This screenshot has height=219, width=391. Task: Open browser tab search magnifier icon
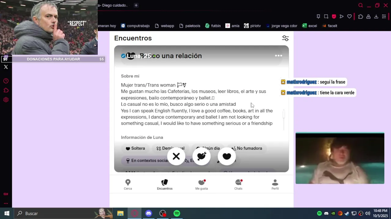pos(360,5)
